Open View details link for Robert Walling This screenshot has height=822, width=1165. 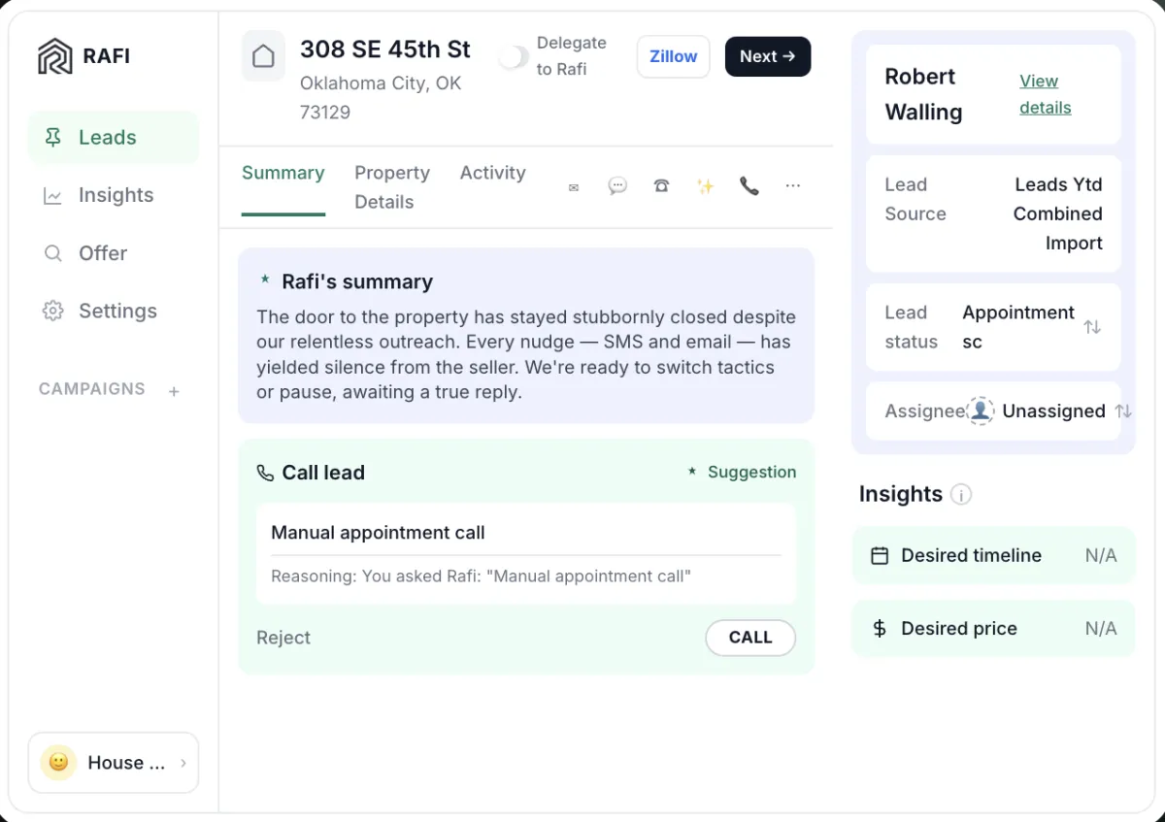pyautogui.click(x=1046, y=94)
